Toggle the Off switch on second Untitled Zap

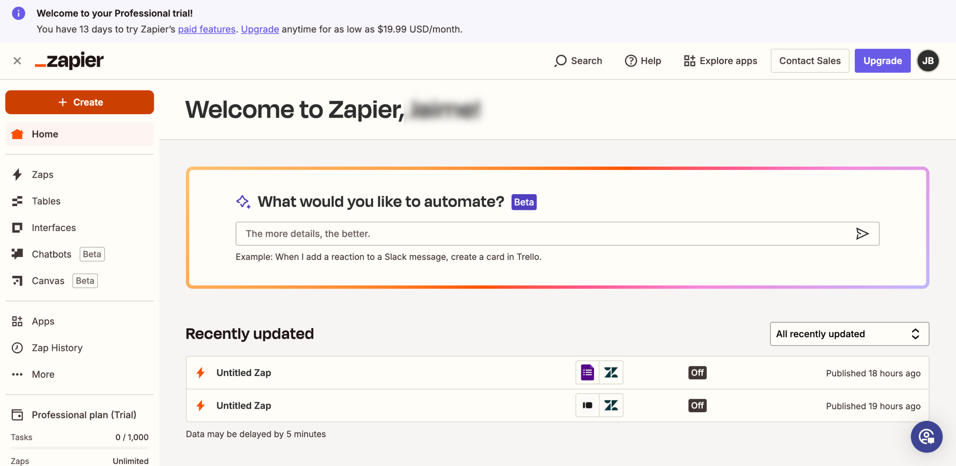(697, 406)
